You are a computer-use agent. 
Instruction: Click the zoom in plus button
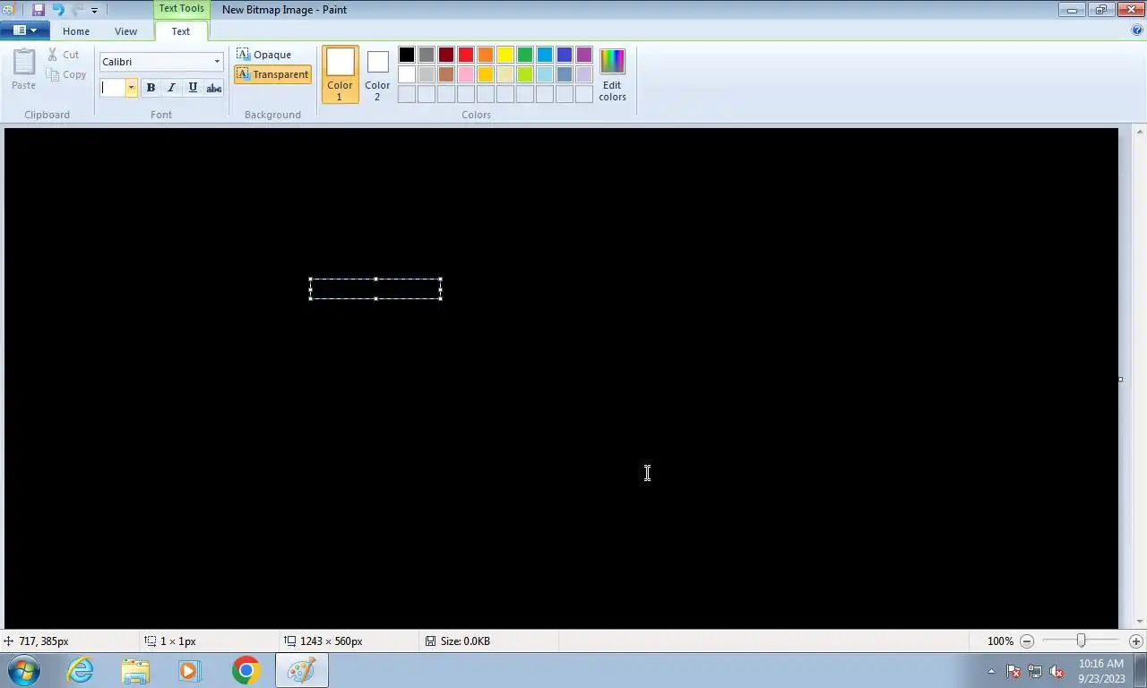point(1136,641)
